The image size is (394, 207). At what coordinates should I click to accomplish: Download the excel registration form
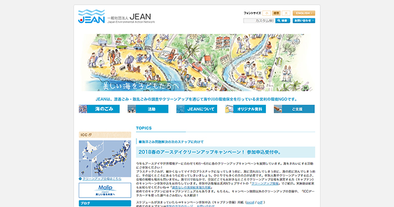pyautogui.click(x=250, y=202)
